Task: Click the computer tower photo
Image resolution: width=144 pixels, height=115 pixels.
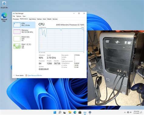Action: [x=116, y=68]
